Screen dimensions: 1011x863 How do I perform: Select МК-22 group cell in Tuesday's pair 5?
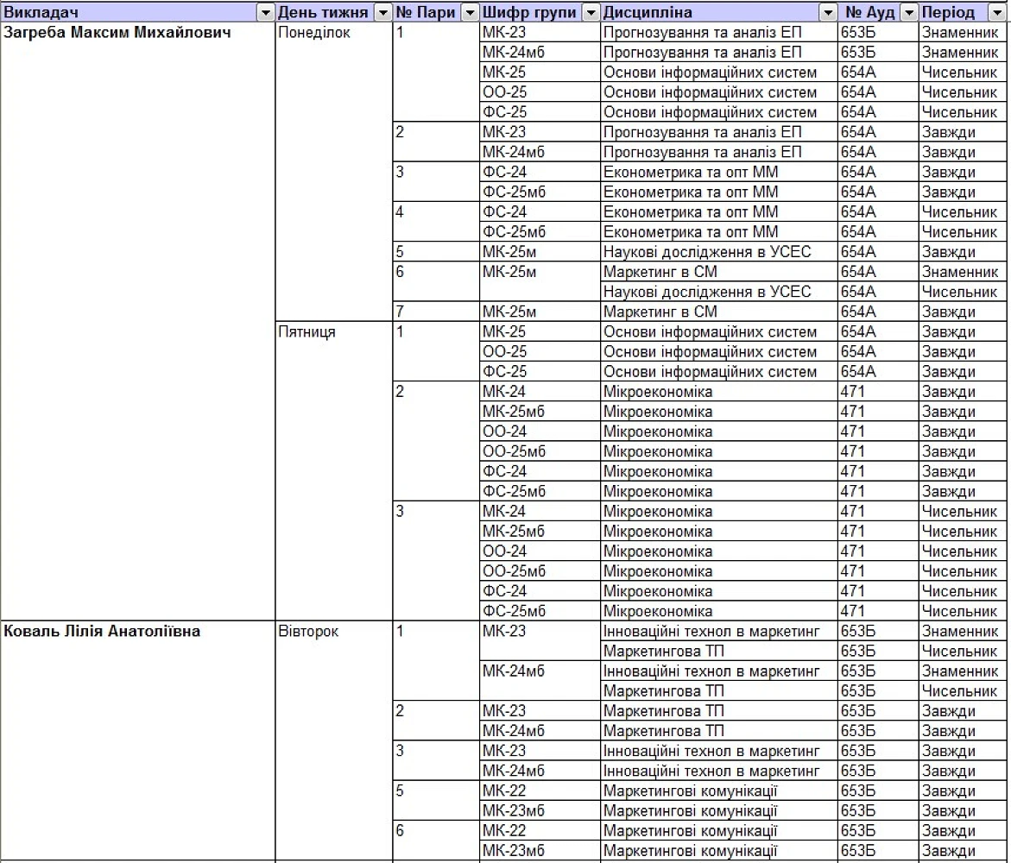pyautogui.click(x=504, y=791)
